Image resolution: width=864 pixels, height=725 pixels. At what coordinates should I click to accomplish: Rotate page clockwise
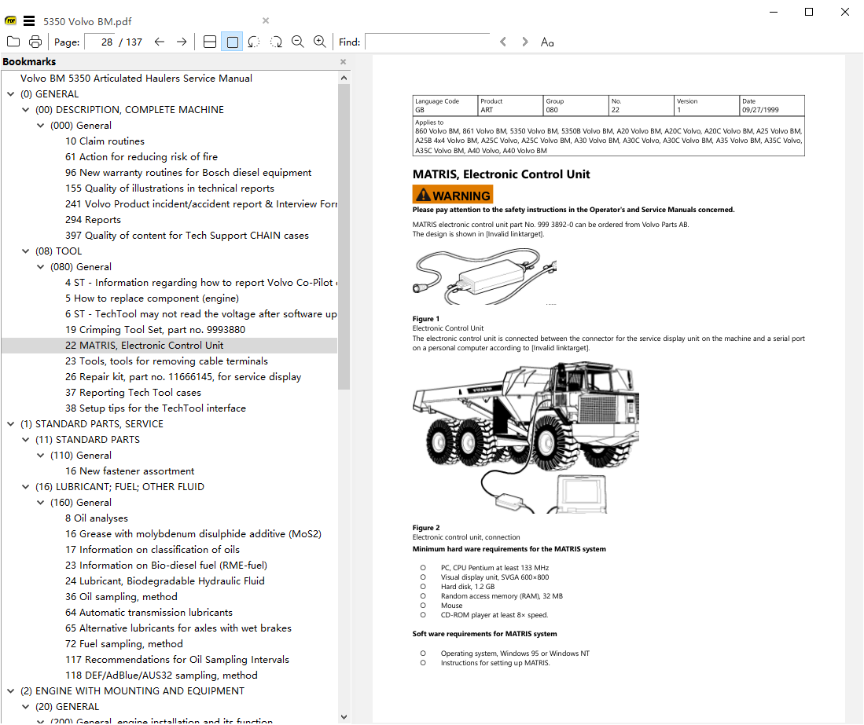click(x=276, y=42)
